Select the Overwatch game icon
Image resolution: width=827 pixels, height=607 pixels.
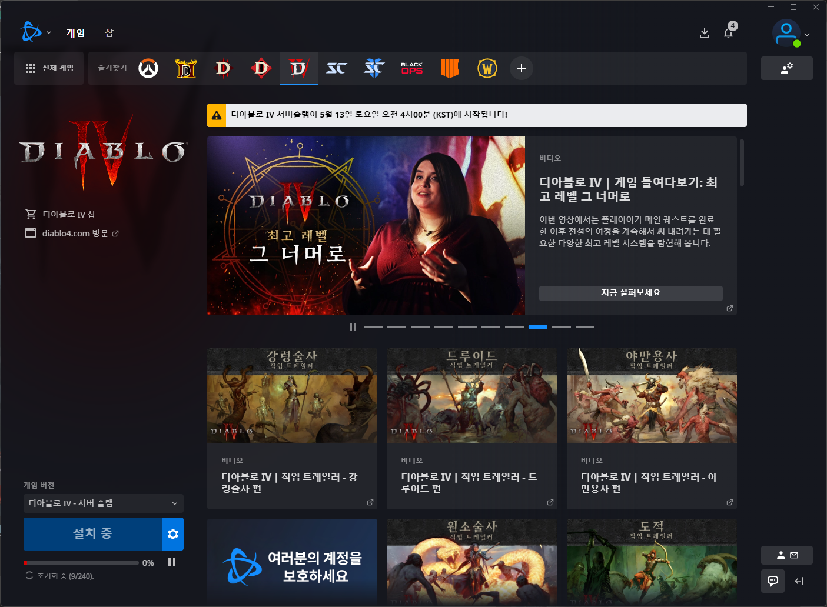click(148, 68)
